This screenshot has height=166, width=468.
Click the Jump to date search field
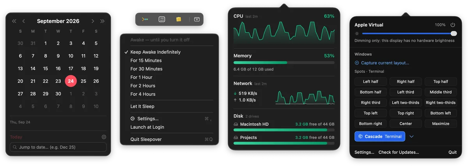tap(58, 147)
